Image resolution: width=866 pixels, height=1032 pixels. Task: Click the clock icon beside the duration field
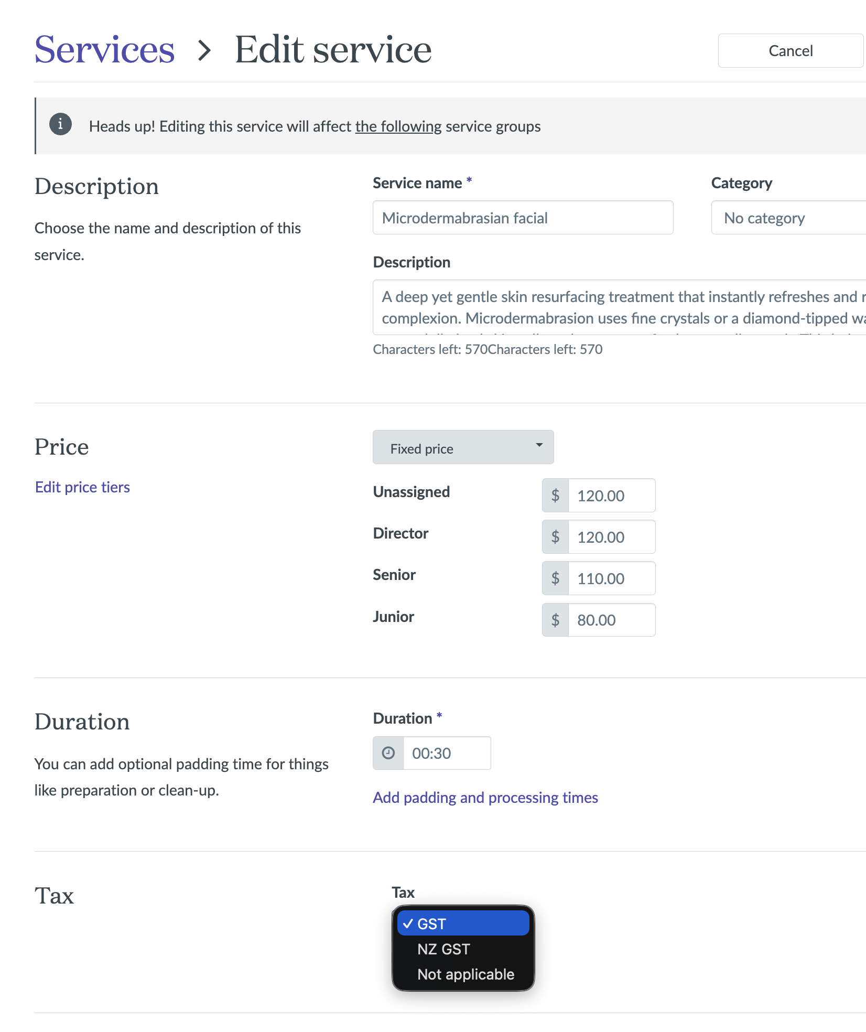click(x=388, y=753)
